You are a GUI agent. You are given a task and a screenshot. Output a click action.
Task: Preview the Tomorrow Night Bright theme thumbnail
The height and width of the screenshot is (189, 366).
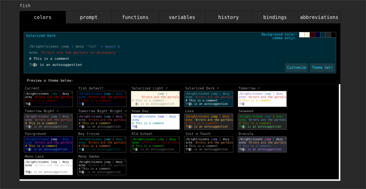102,122
